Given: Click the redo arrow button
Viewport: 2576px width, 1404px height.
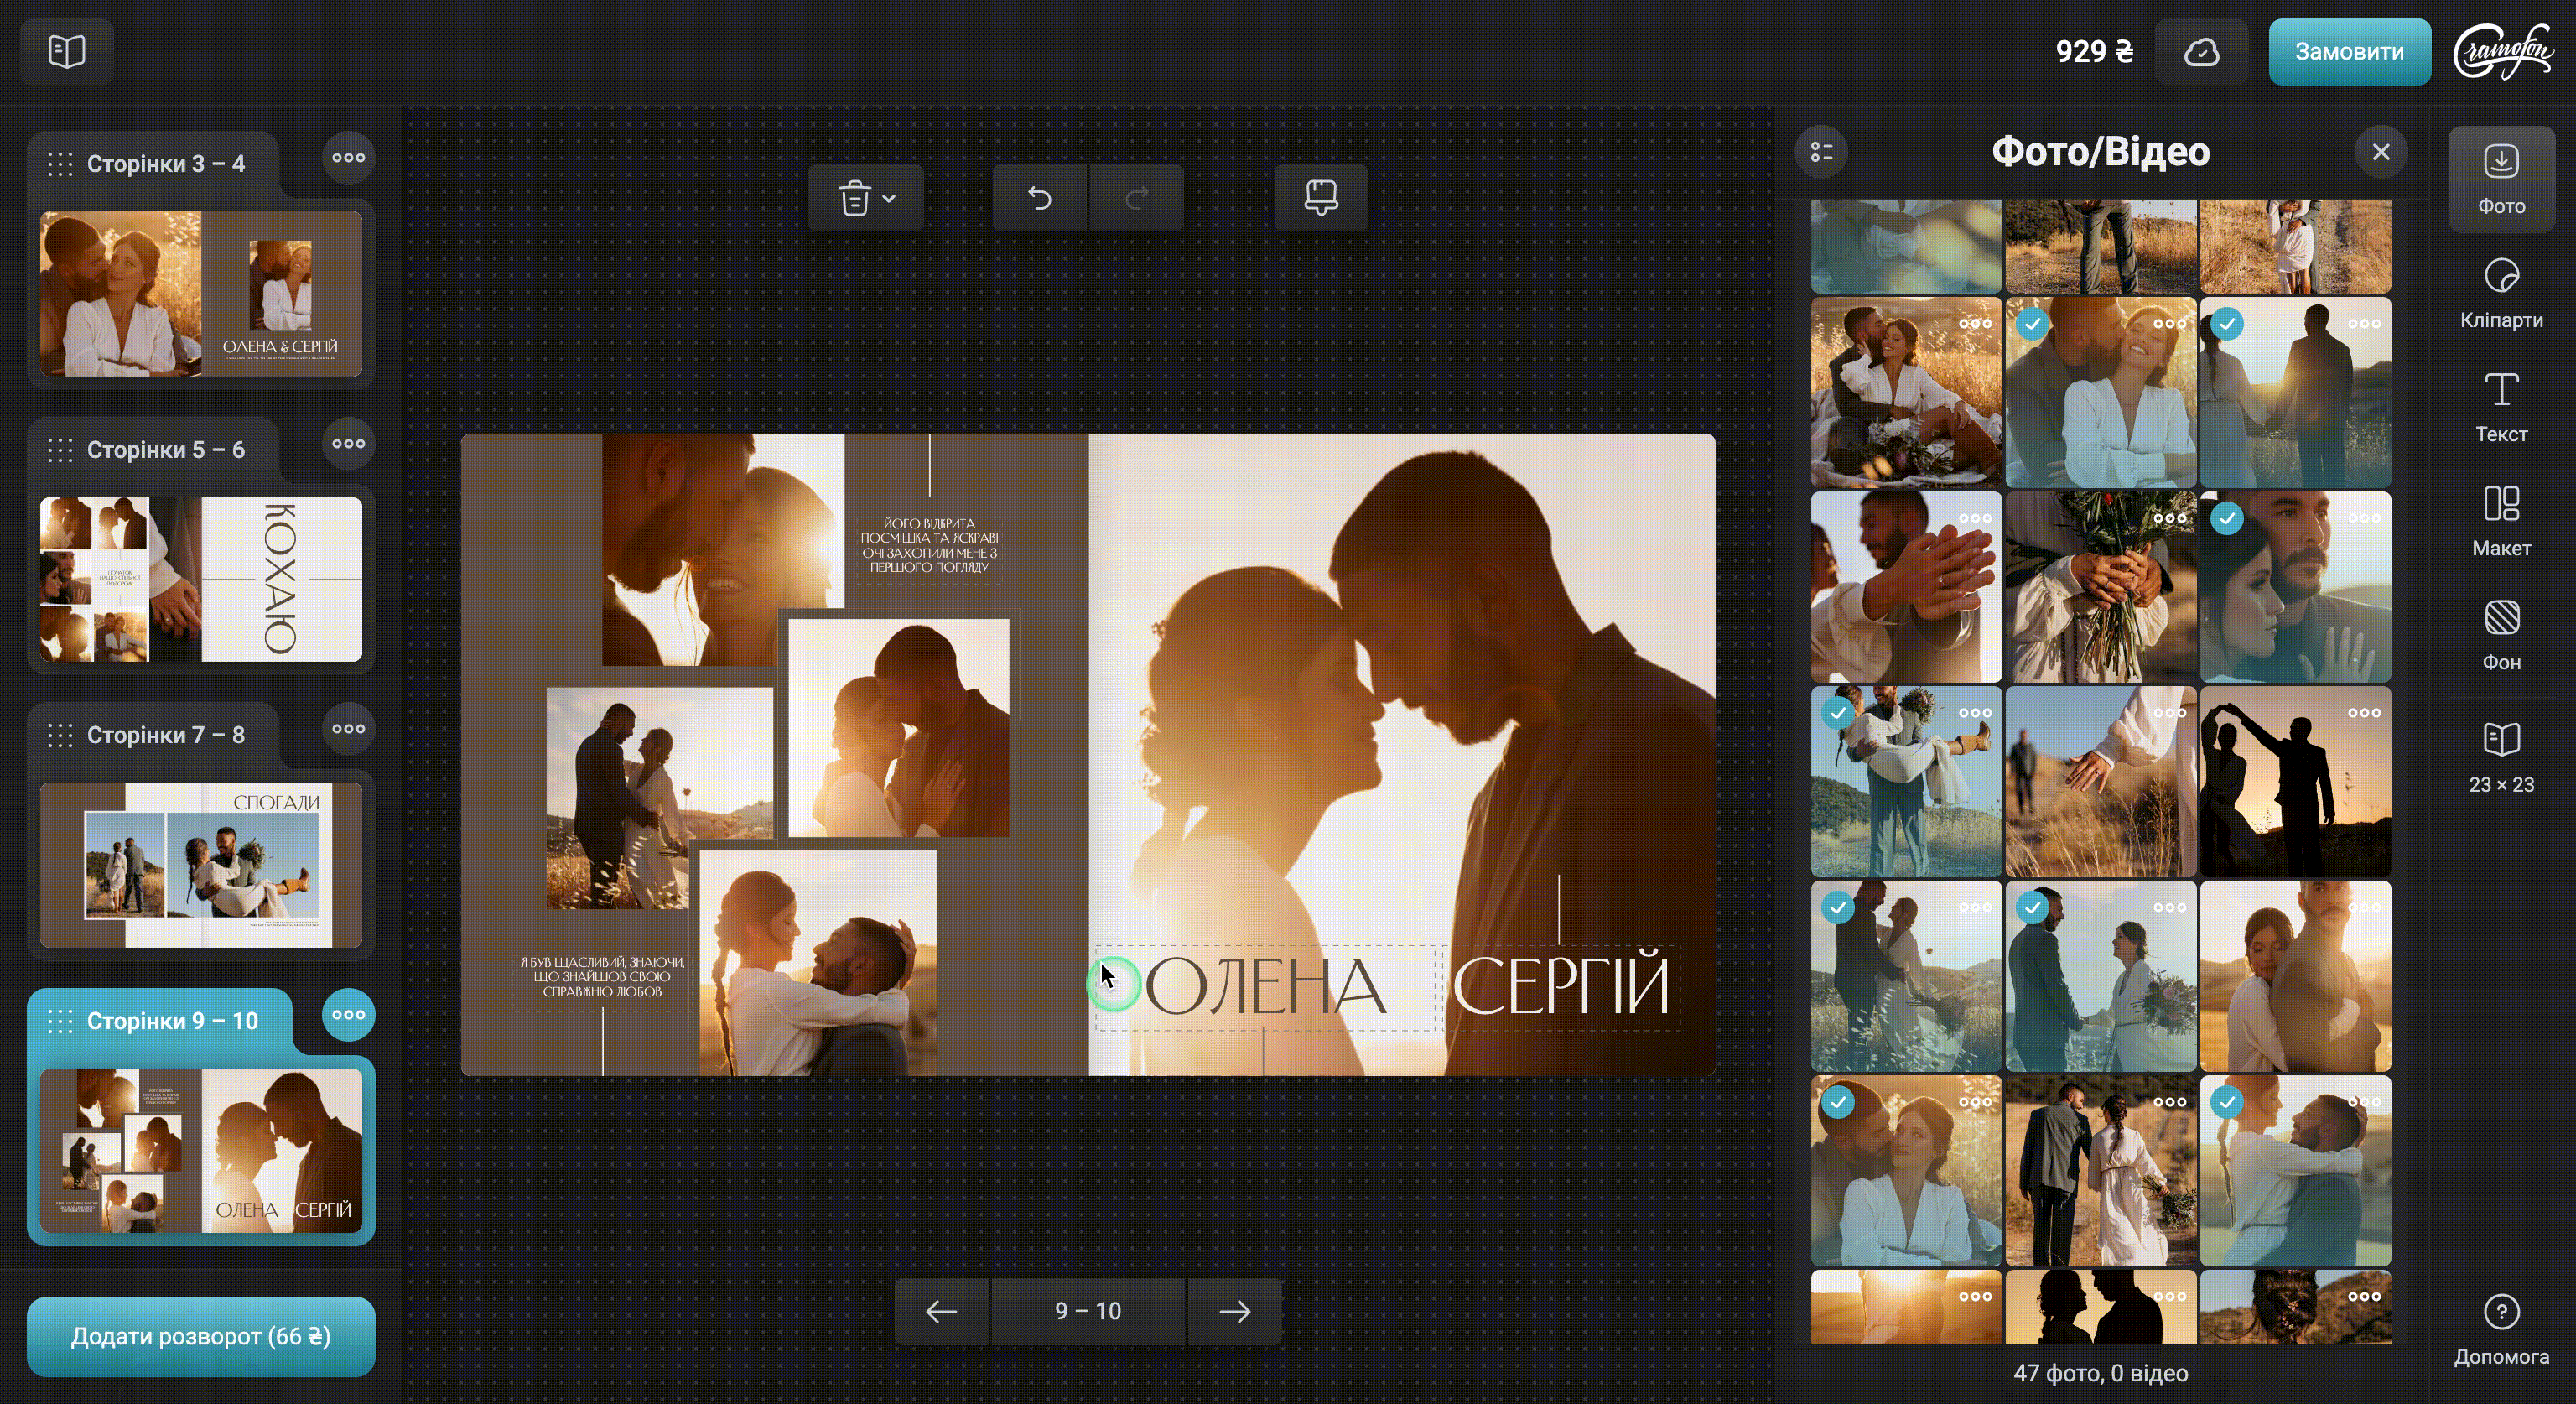Looking at the screenshot, I should click(x=1136, y=198).
